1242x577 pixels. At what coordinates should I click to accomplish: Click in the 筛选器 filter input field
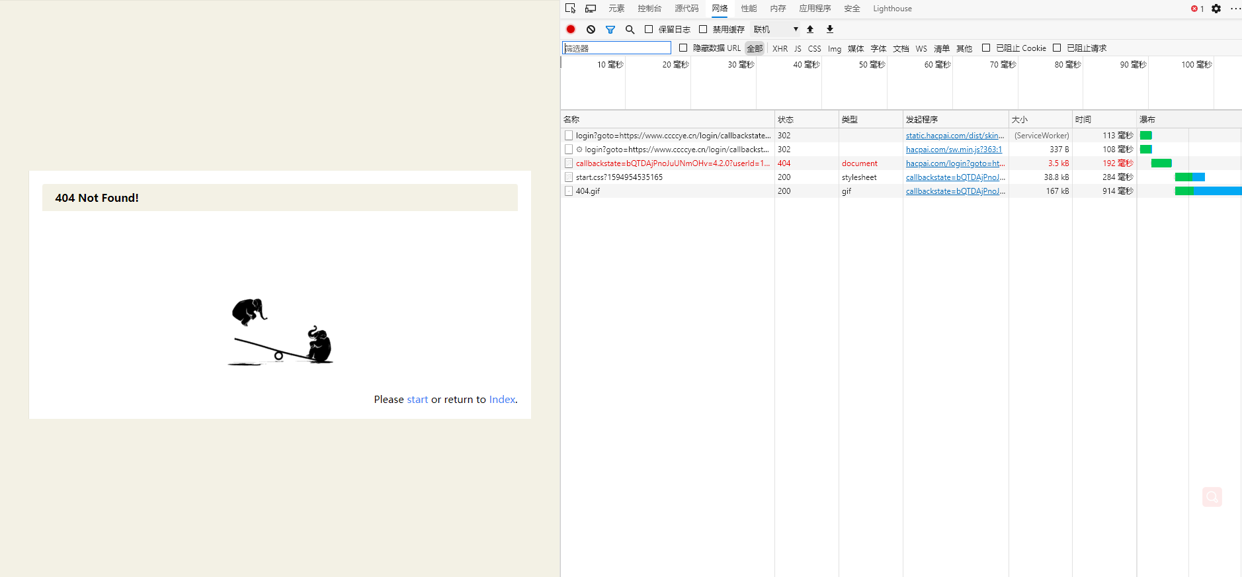[x=616, y=48]
